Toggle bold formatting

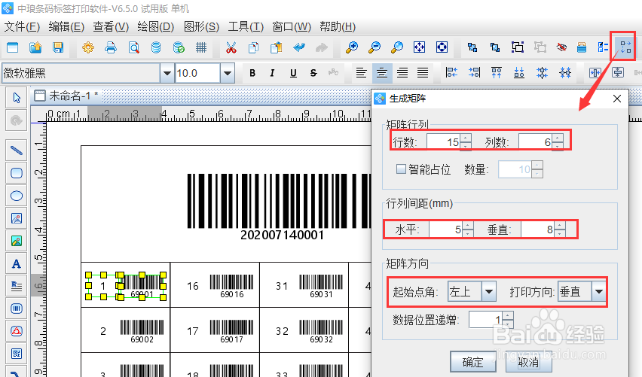(x=252, y=73)
